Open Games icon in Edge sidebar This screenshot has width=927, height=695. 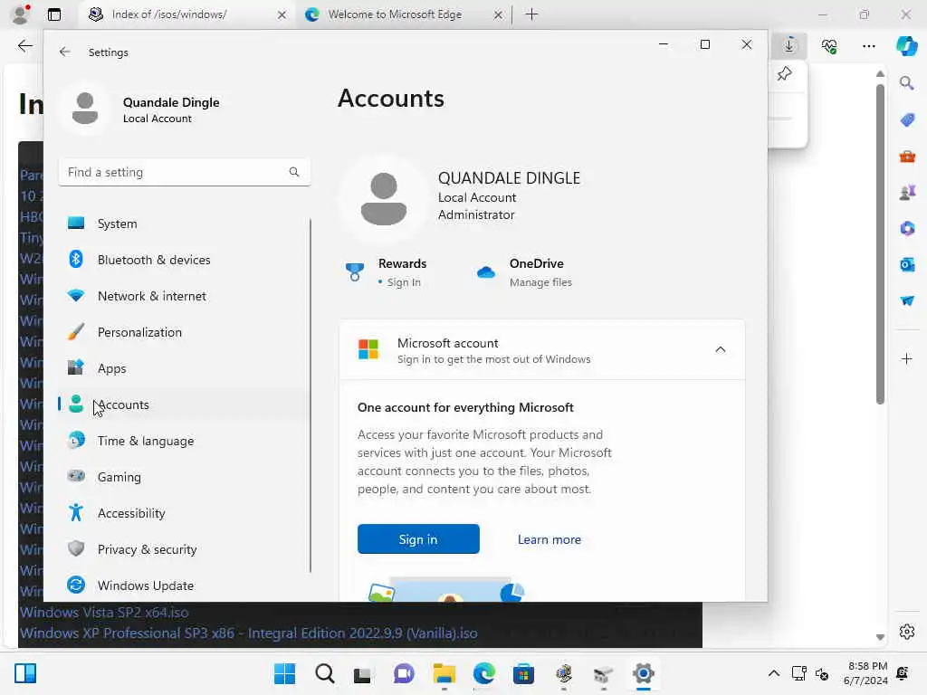click(907, 193)
